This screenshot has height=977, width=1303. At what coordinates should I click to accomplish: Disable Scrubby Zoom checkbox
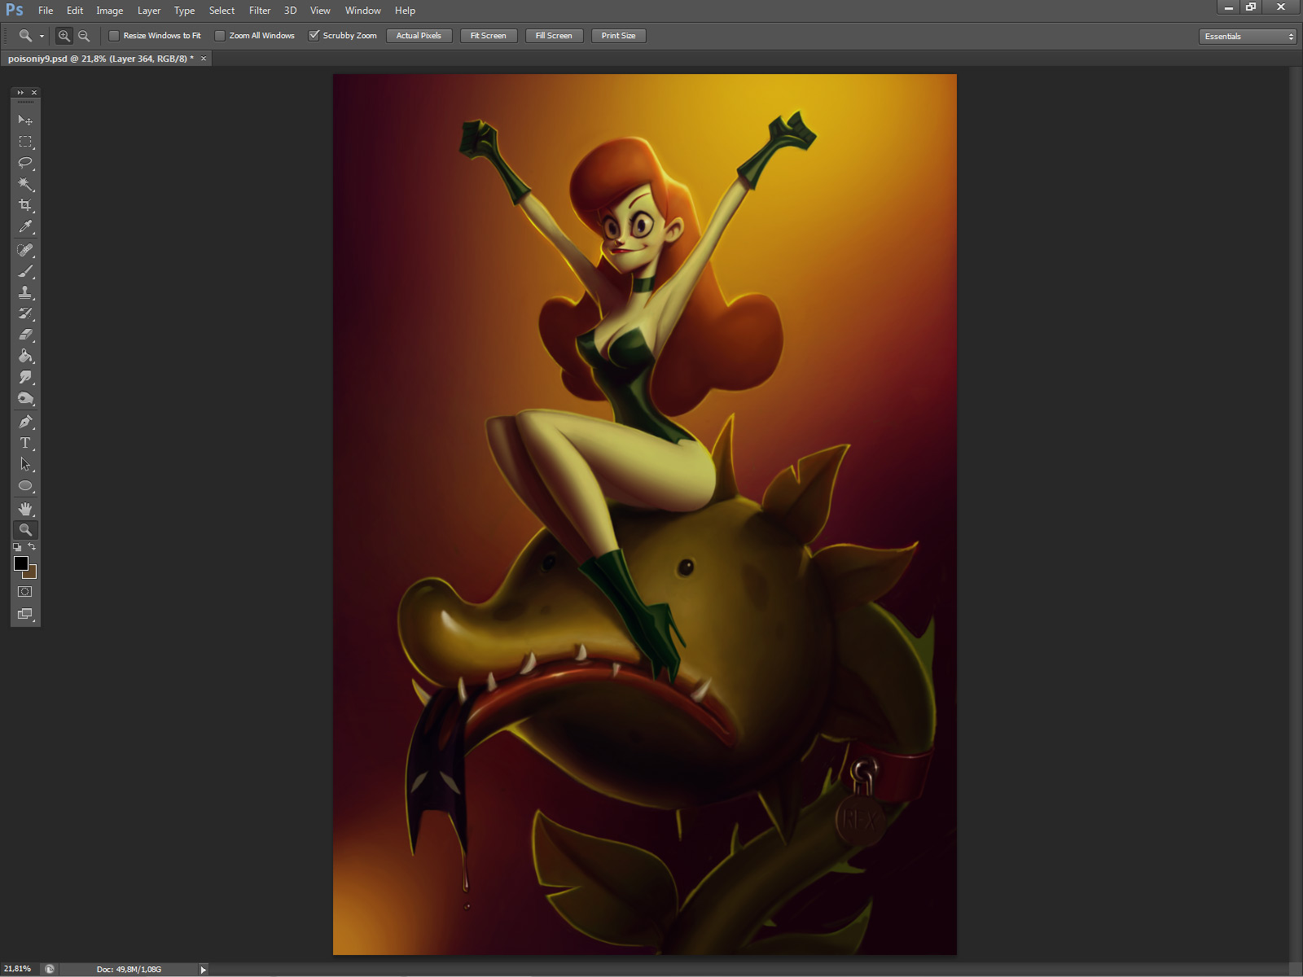click(x=314, y=36)
